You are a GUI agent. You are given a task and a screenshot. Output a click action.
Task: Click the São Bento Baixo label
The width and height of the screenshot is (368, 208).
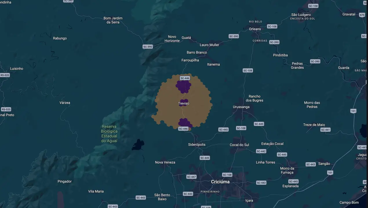pos(162,197)
